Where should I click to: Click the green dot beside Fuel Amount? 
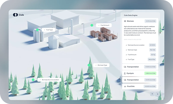[x=92, y=25]
